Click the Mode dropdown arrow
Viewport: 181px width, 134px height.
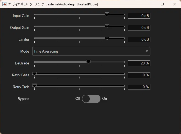tap(147, 51)
